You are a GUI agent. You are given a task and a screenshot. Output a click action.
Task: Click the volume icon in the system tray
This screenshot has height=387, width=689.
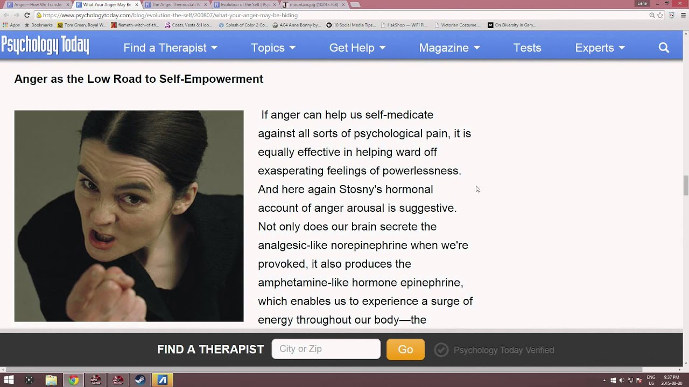[622, 380]
